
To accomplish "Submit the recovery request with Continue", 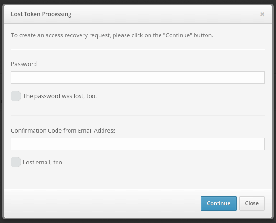I will coord(218,203).
